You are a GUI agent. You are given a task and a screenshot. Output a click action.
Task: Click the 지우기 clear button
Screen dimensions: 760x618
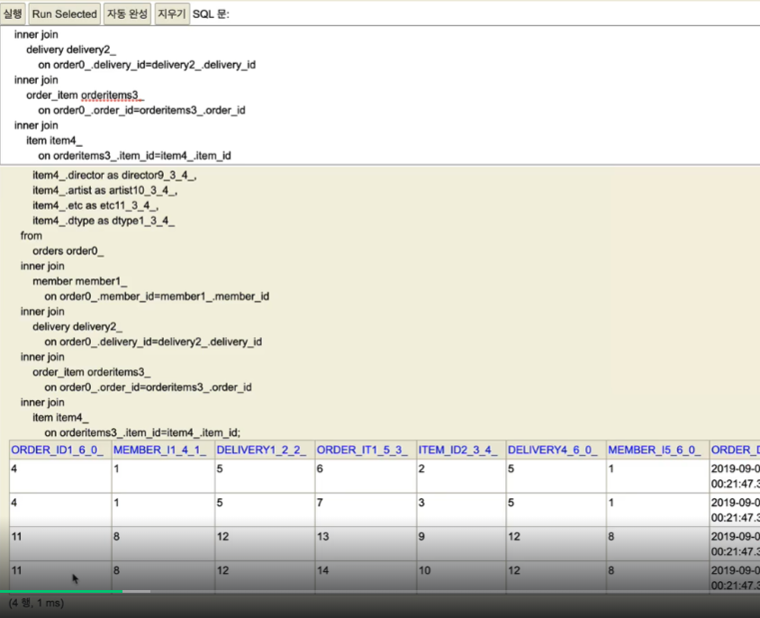(172, 14)
